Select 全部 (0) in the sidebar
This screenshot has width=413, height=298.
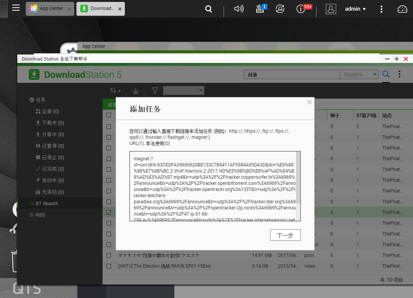click(x=47, y=111)
